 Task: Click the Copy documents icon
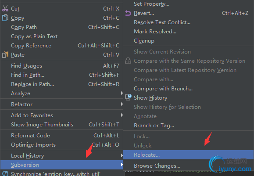(5, 18)
